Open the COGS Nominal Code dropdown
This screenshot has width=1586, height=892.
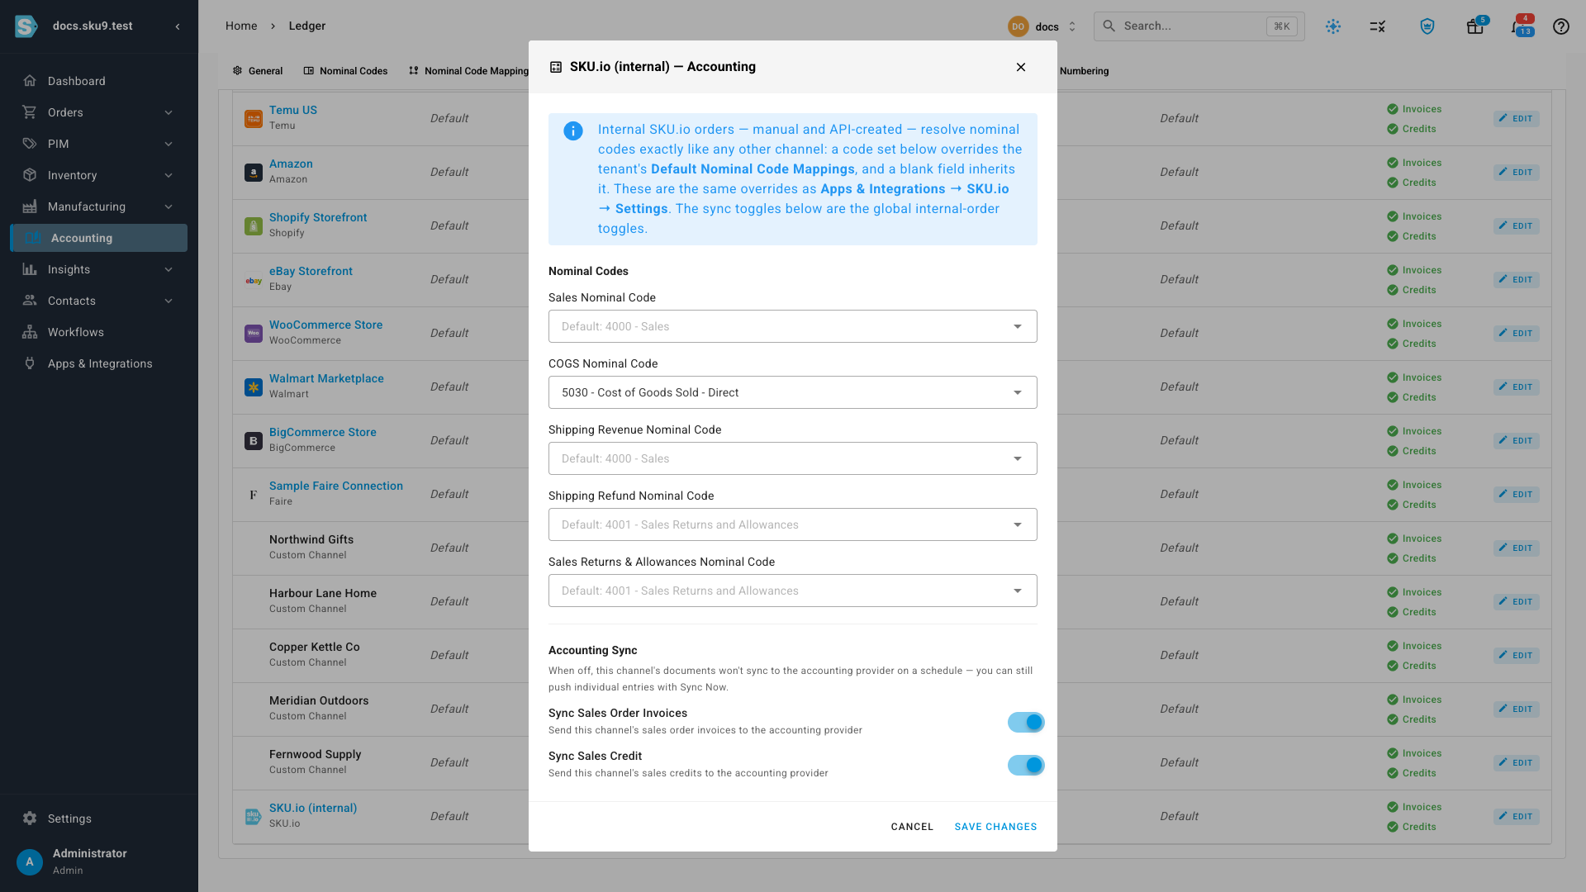click(793, 392)
